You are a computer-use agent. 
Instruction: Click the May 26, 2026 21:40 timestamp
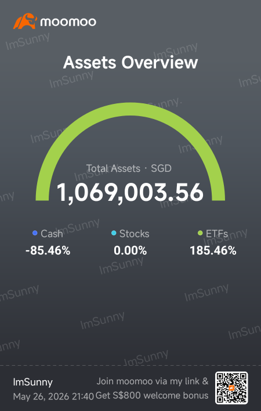(x=53, y=396)
